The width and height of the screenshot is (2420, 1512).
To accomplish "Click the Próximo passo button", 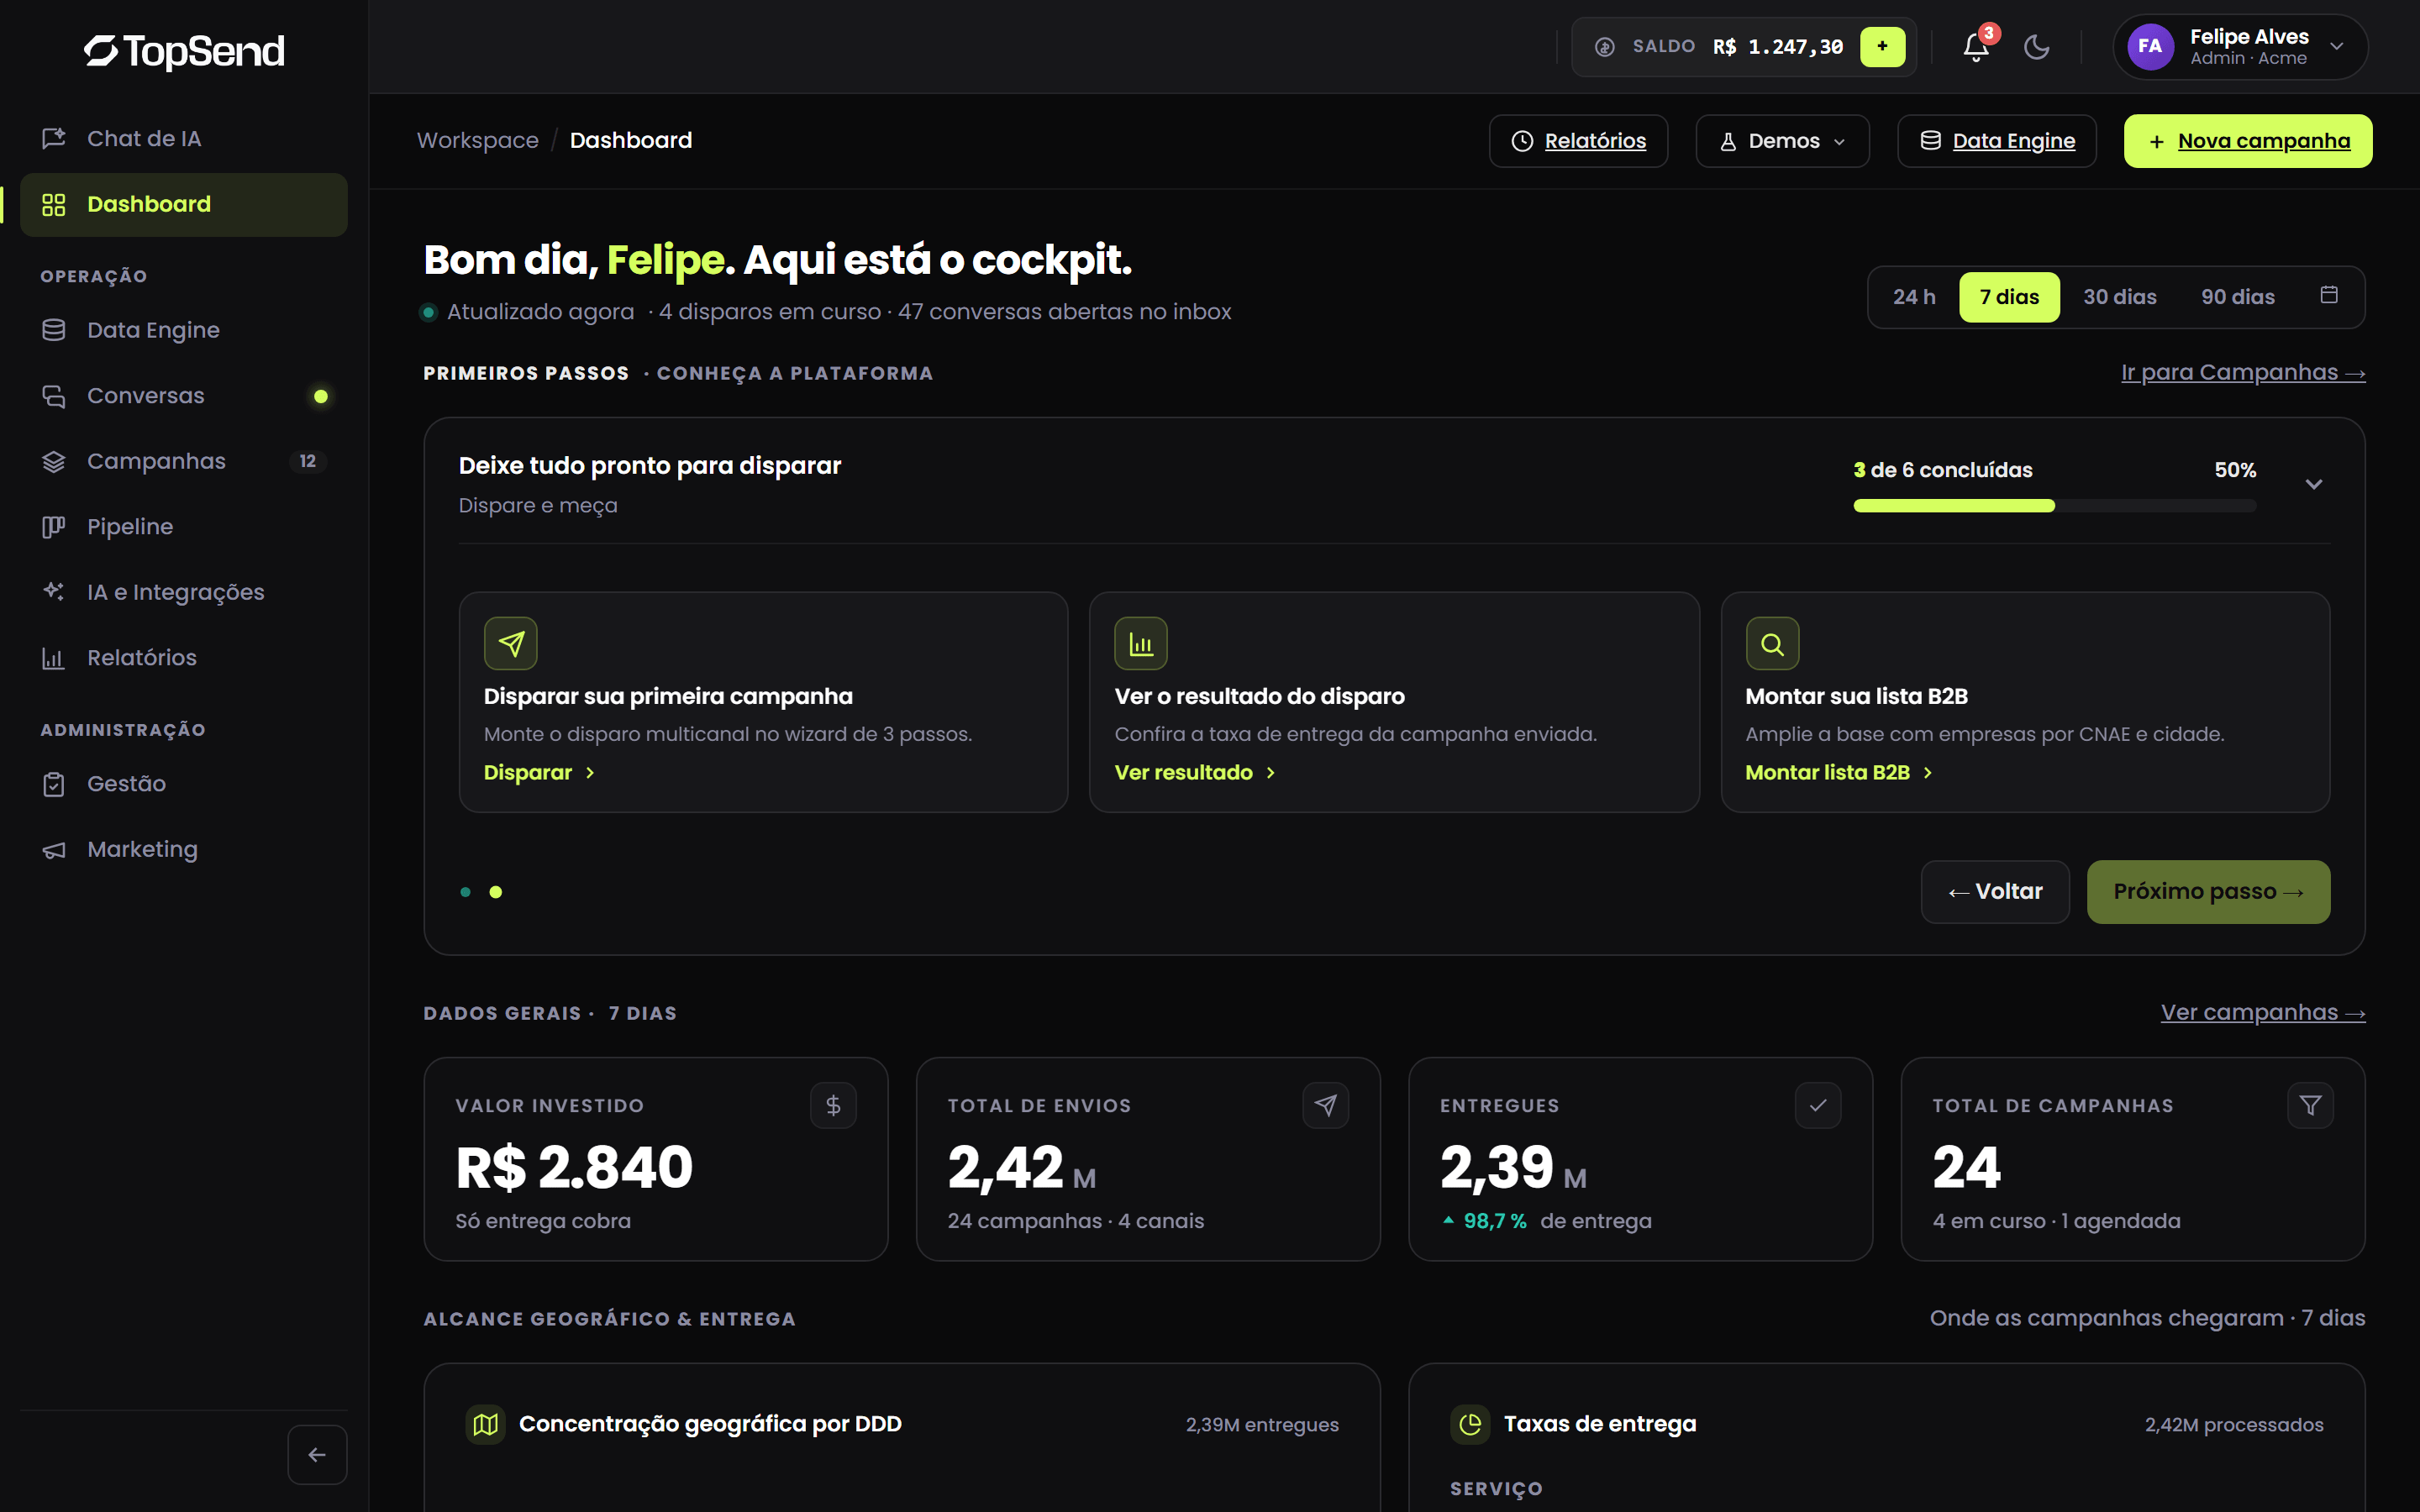I will coord(2208,892).
